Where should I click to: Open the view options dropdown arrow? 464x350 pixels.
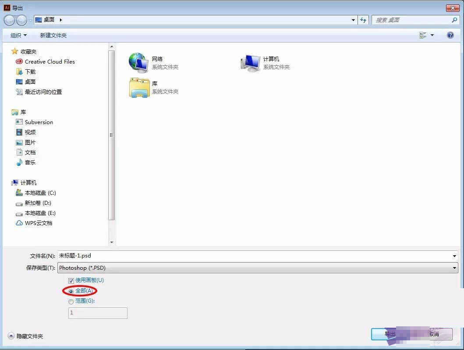pos(432,35)
